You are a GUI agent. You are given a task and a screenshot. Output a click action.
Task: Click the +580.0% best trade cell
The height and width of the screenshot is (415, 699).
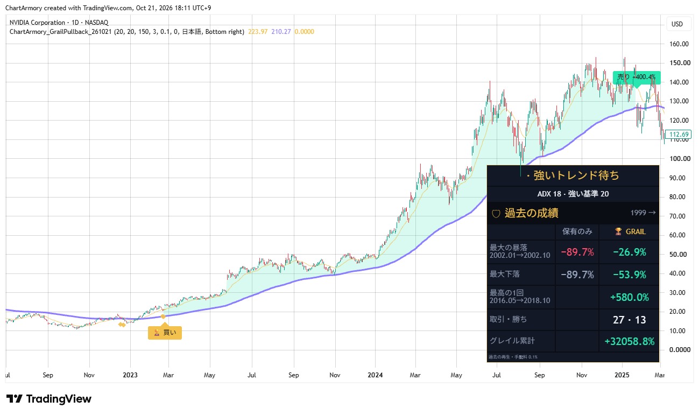tap(629, 297)
